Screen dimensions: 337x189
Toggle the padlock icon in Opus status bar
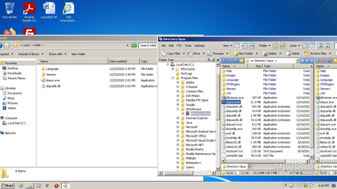coord(285,173)
